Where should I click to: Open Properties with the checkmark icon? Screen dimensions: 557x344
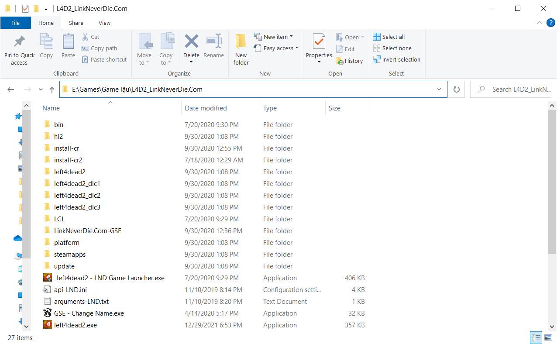pyautogui.click(x=319, y=42)
